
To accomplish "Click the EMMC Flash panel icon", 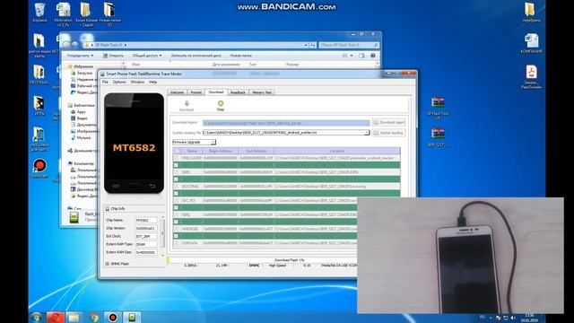I will click(x=108, y=264).
